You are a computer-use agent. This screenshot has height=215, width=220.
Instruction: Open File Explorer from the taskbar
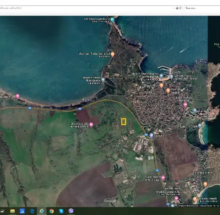coord(13,211)
